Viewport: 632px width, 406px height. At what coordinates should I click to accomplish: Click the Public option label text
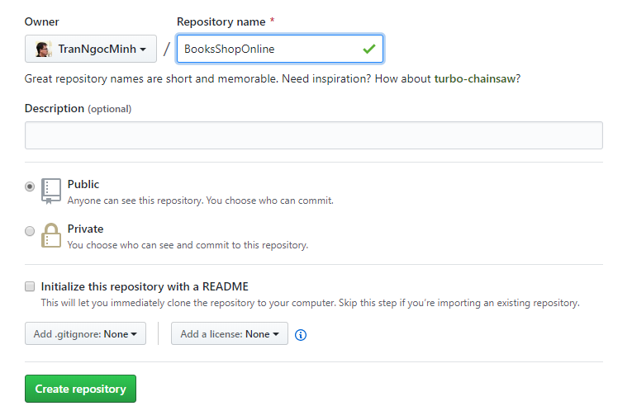pyautogui.click(x=83, y=184)
